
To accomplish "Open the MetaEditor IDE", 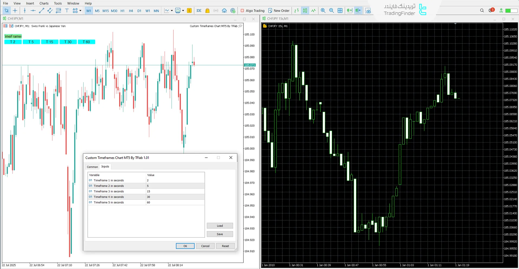I will coord(199,11).
